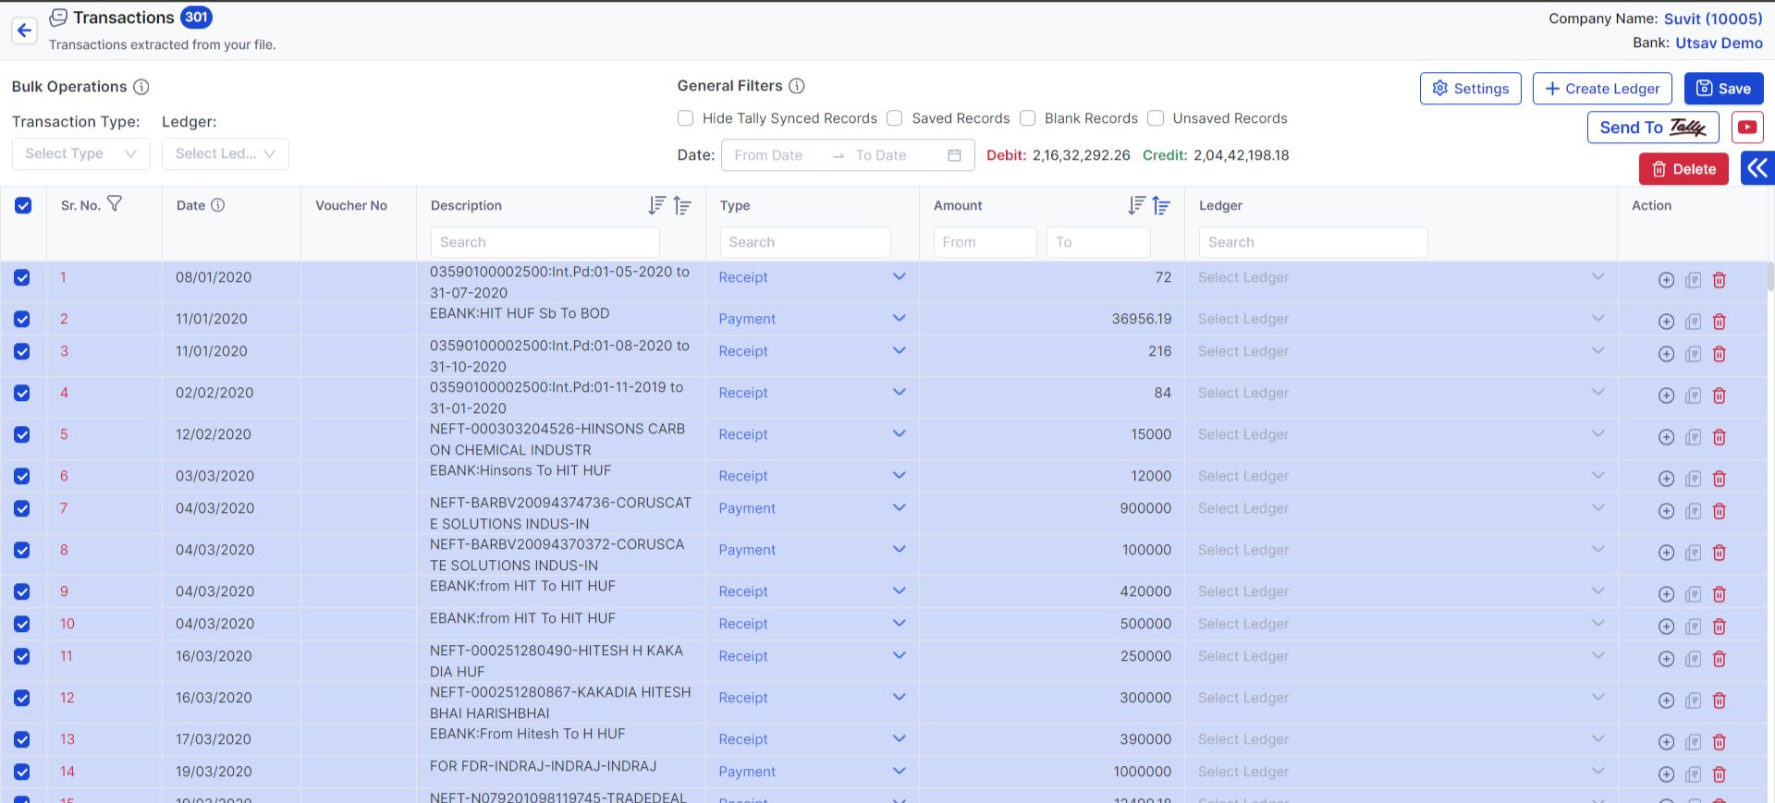
Task: Click Send To Tally button
Action: tap(1653, 128)
